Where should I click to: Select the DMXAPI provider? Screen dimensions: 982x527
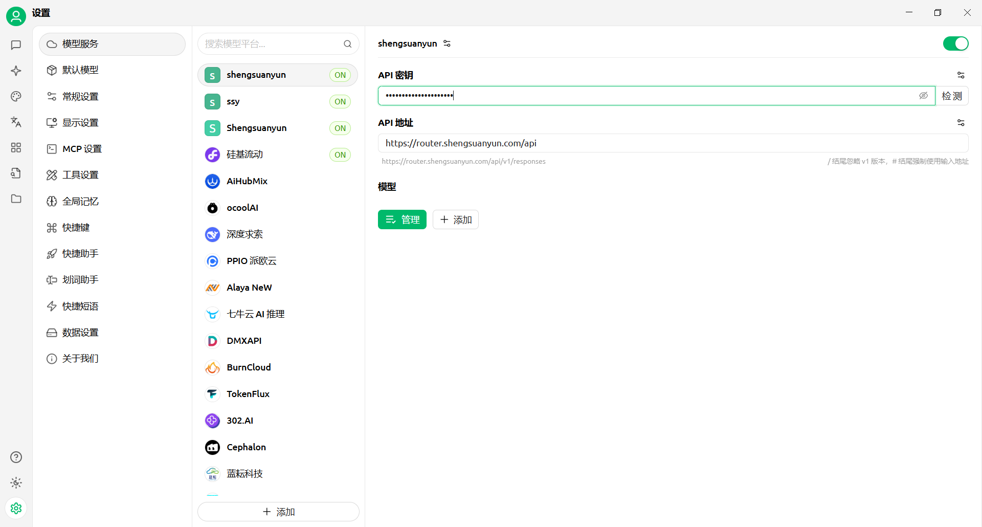click(278, 341)
